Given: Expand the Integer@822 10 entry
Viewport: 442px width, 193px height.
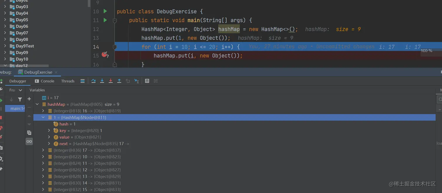Looking at the screenshot, I should point(43,157).
